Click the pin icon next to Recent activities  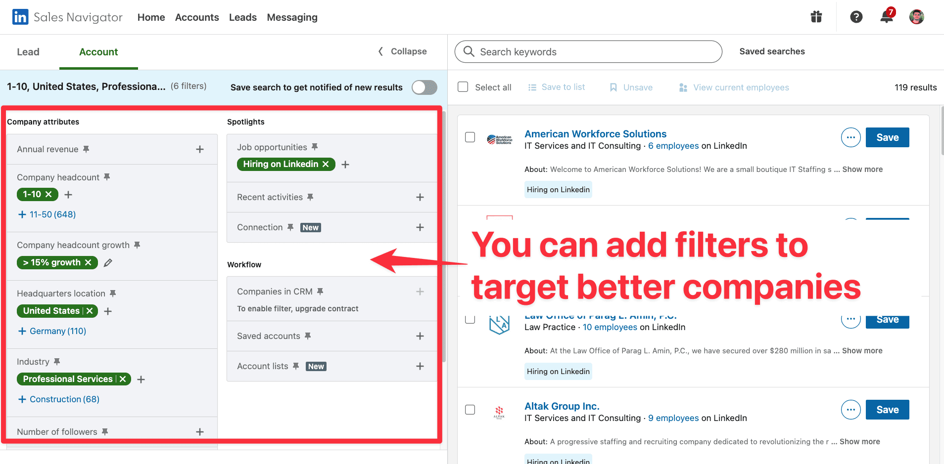pos(310,197)
